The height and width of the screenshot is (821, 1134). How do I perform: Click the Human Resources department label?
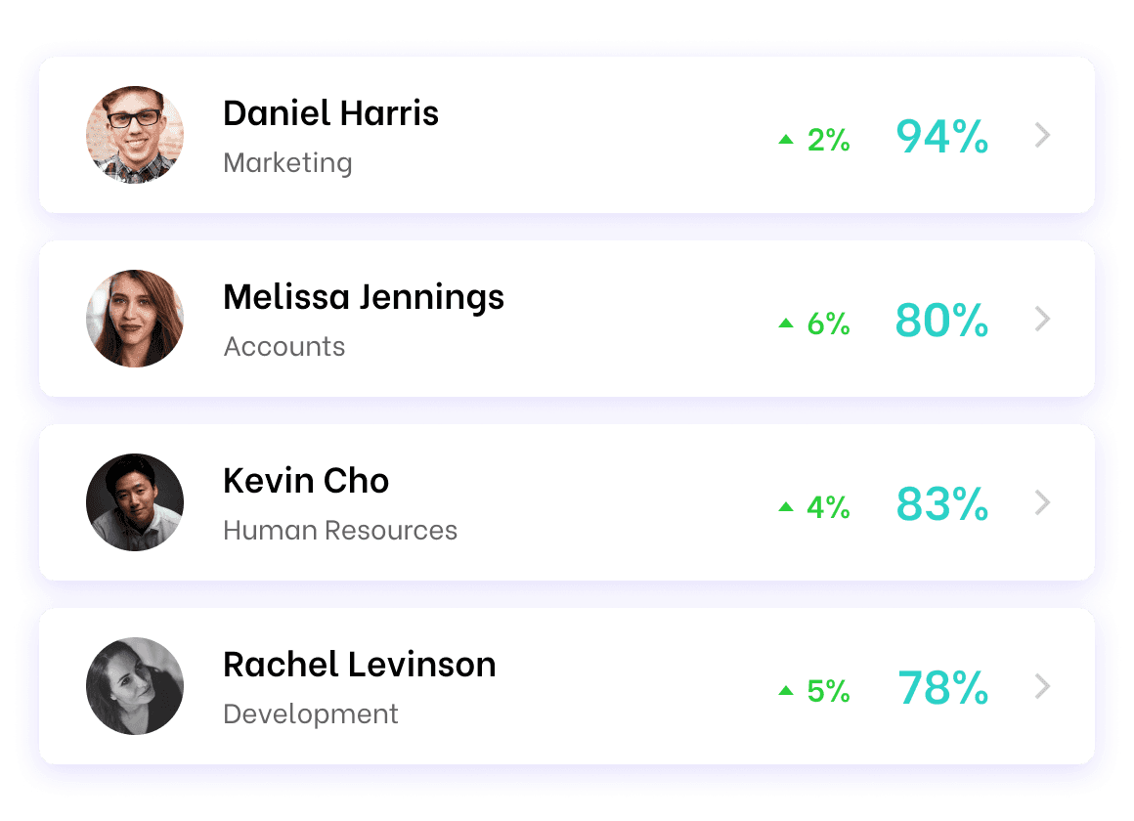point(340,531)
